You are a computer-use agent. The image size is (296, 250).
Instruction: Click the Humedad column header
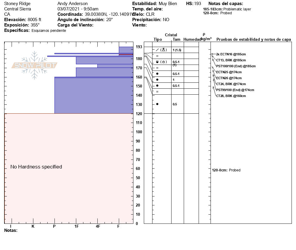[192, 40]
